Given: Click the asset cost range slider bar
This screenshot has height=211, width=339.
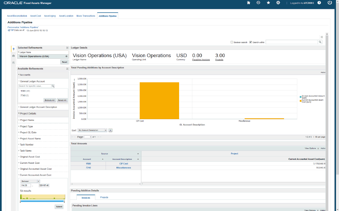Looking at the screenshot, I should tap(42, 201).
